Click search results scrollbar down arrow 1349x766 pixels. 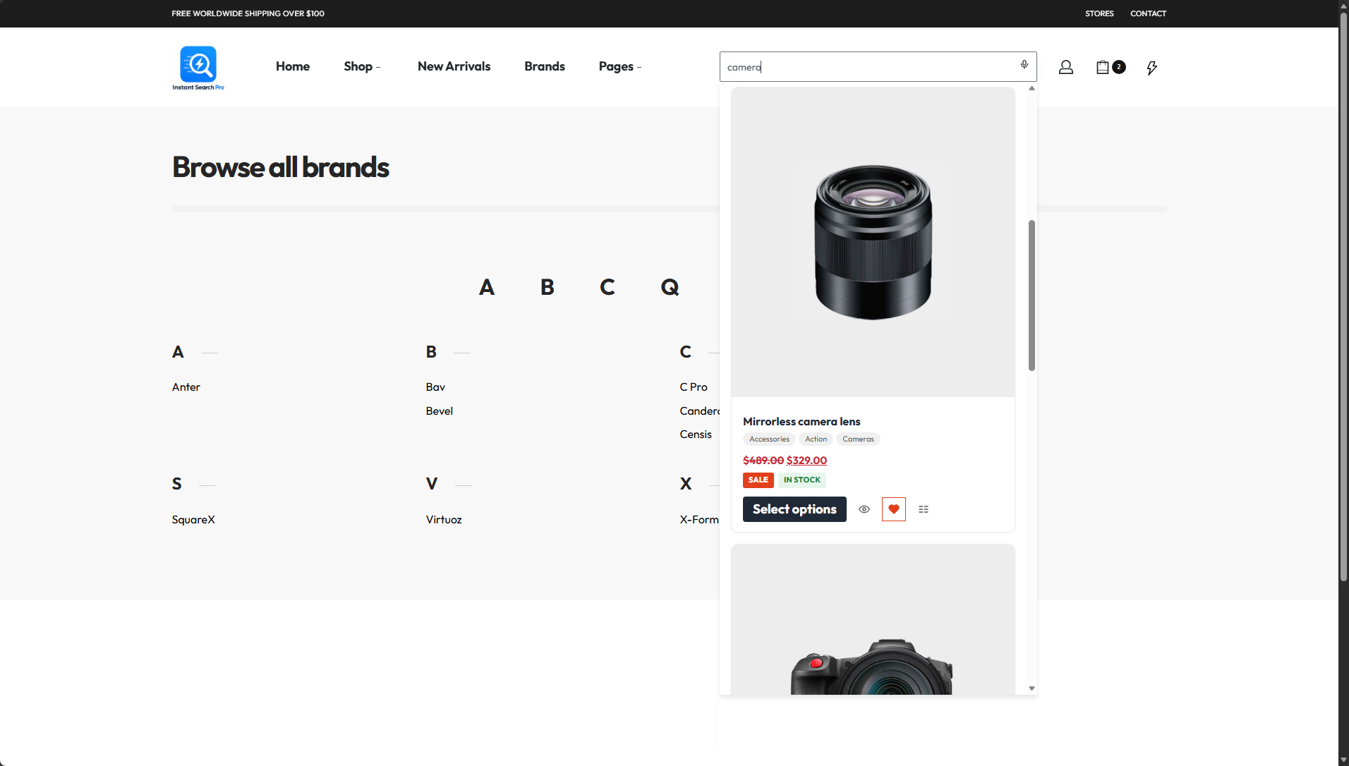click(1032, 688)
